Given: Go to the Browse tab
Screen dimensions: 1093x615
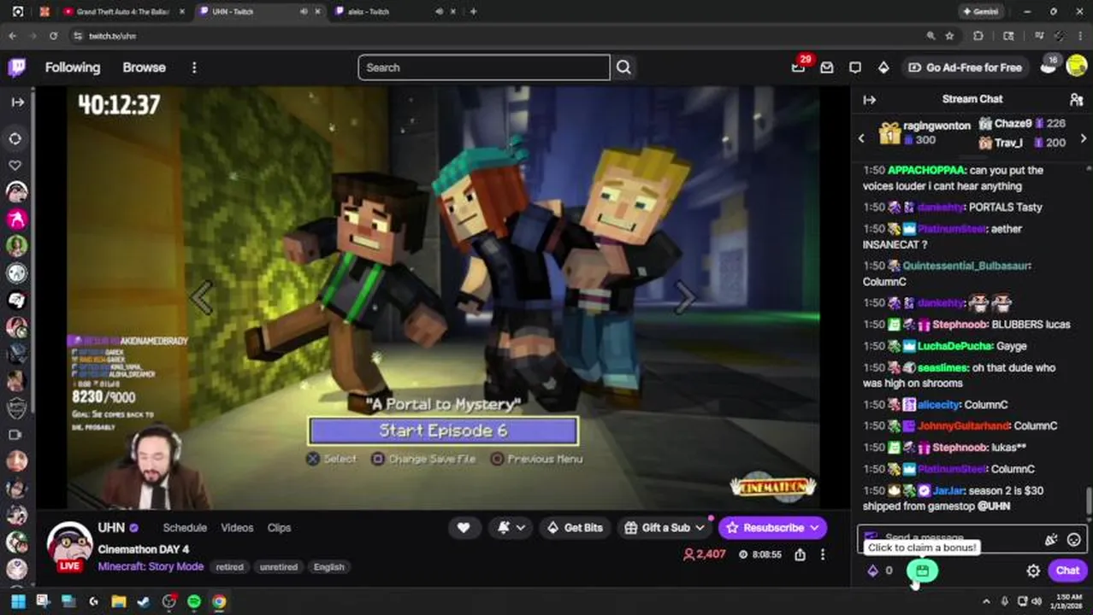Looking at the screenshot, I should pos(144,67).
